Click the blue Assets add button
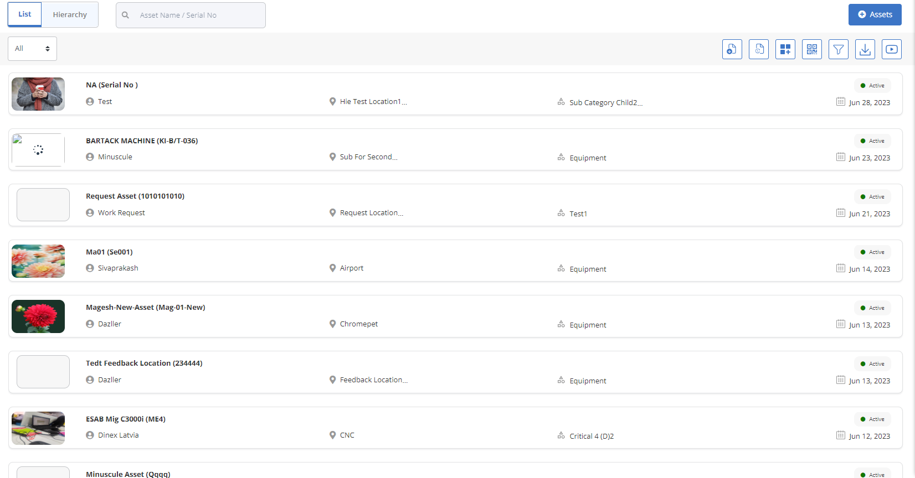 coord(875,14)
